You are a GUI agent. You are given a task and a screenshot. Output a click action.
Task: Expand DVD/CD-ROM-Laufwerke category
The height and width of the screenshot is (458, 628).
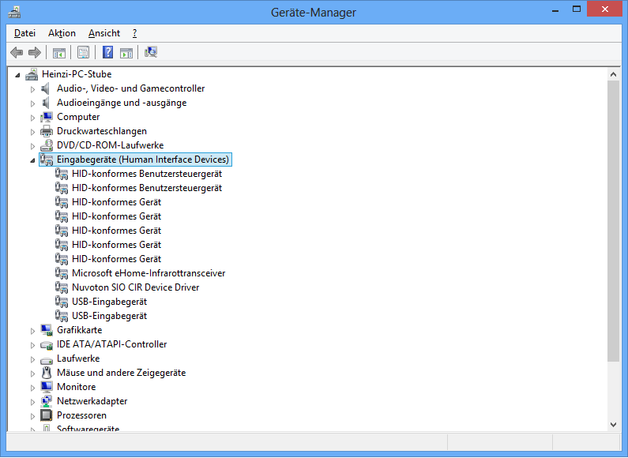pos(32,146)
